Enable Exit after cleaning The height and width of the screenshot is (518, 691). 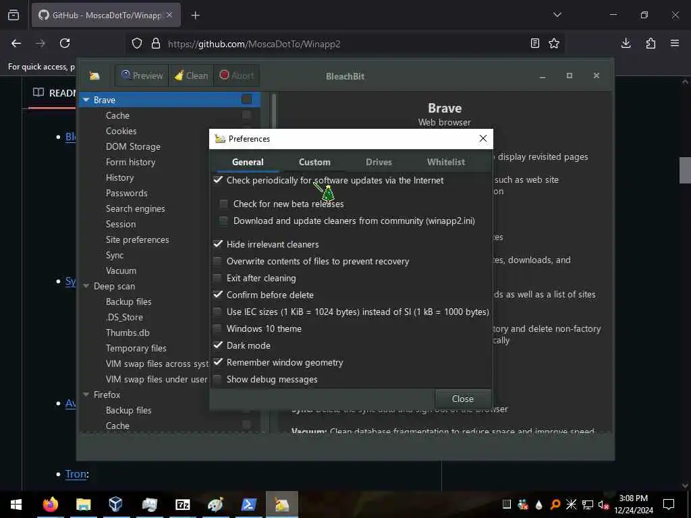click(x=218, y=279)
